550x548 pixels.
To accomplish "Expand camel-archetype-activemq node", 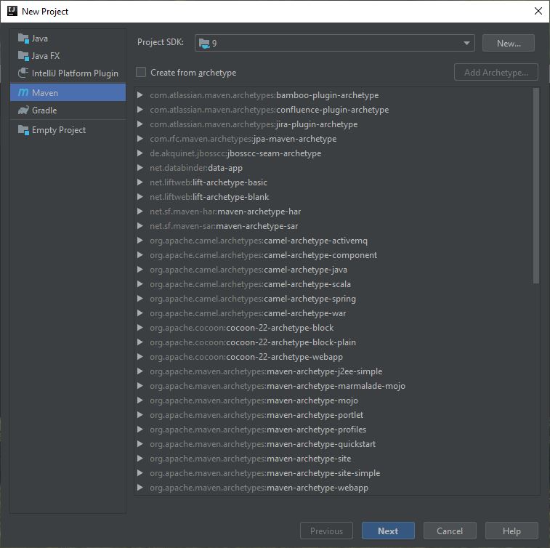I will (x=140, y=241).
